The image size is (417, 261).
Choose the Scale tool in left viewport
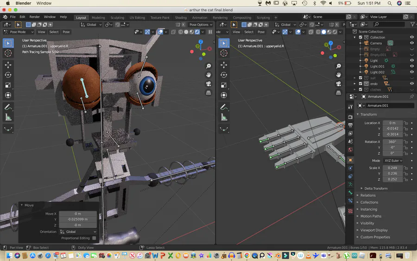point(8,85)
